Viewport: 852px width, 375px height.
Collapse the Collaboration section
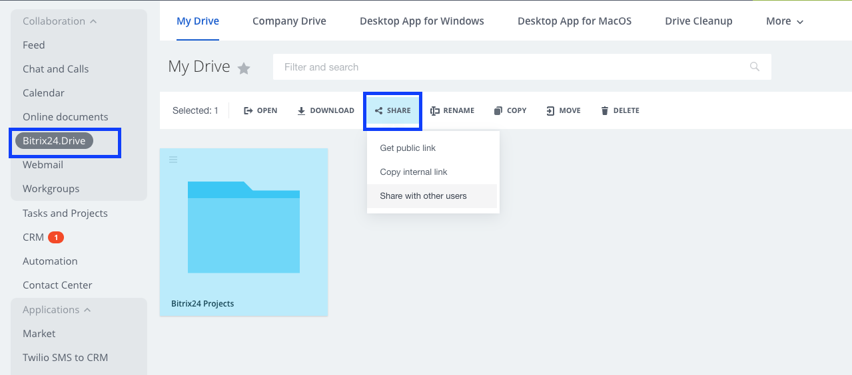tap(93, 21)
